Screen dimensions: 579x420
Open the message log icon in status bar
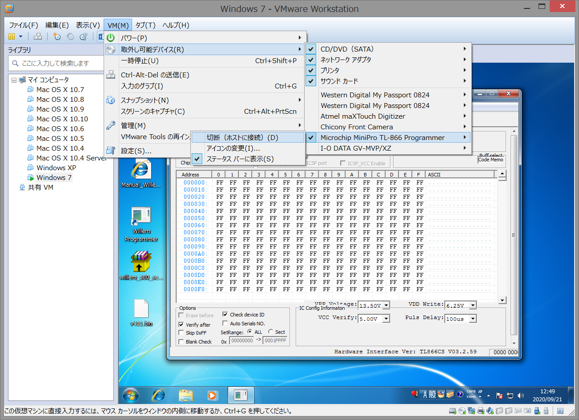(x=560, y=411)
